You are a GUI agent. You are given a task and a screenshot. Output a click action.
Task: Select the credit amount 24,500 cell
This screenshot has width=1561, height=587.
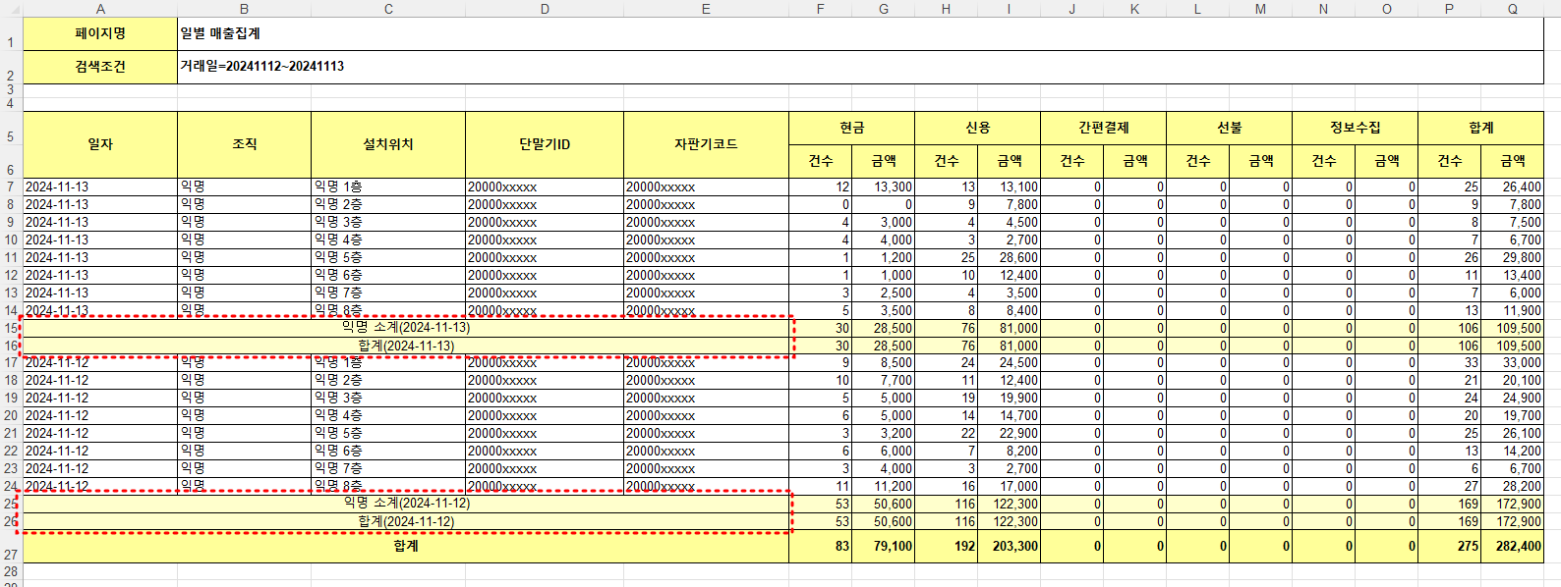pyautogui.click(x=1010, y=362)
